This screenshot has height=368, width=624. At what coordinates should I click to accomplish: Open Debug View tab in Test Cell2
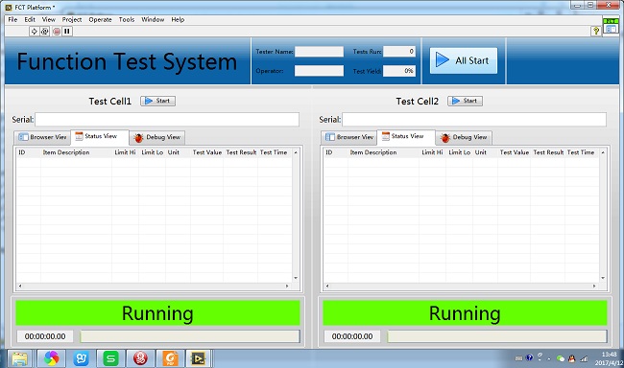pyautogui.click(x=464, y=137)
